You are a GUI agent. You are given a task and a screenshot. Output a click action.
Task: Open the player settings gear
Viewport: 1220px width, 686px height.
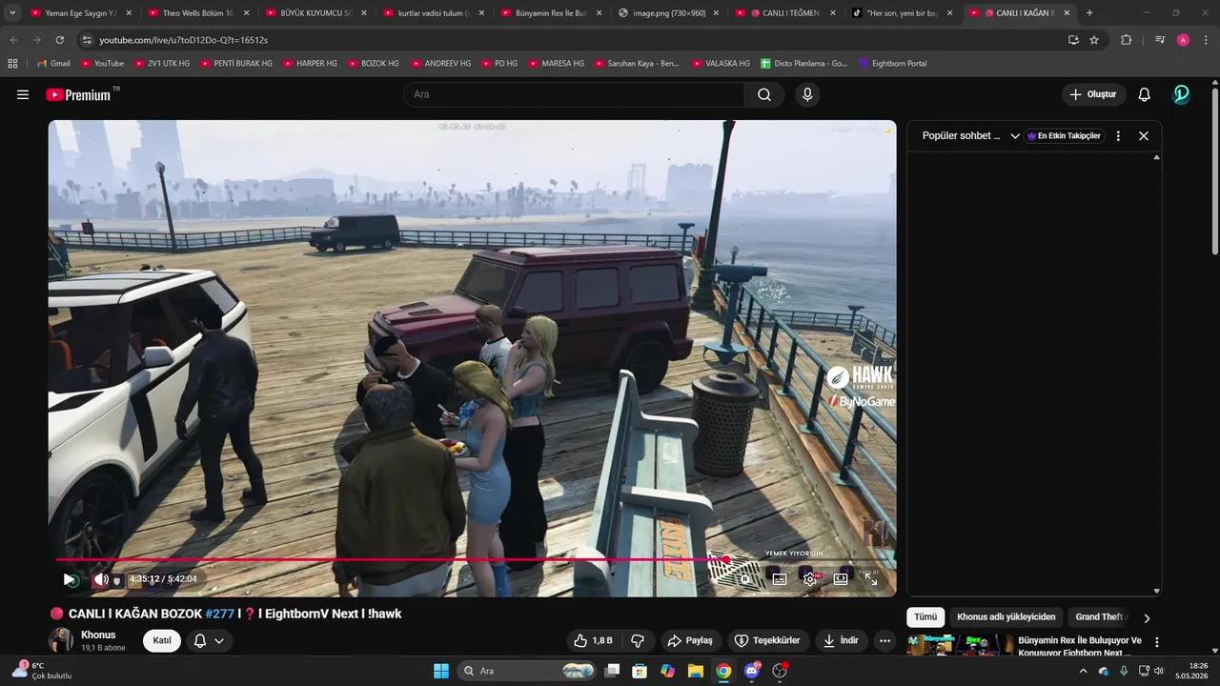tap(810, 578)
